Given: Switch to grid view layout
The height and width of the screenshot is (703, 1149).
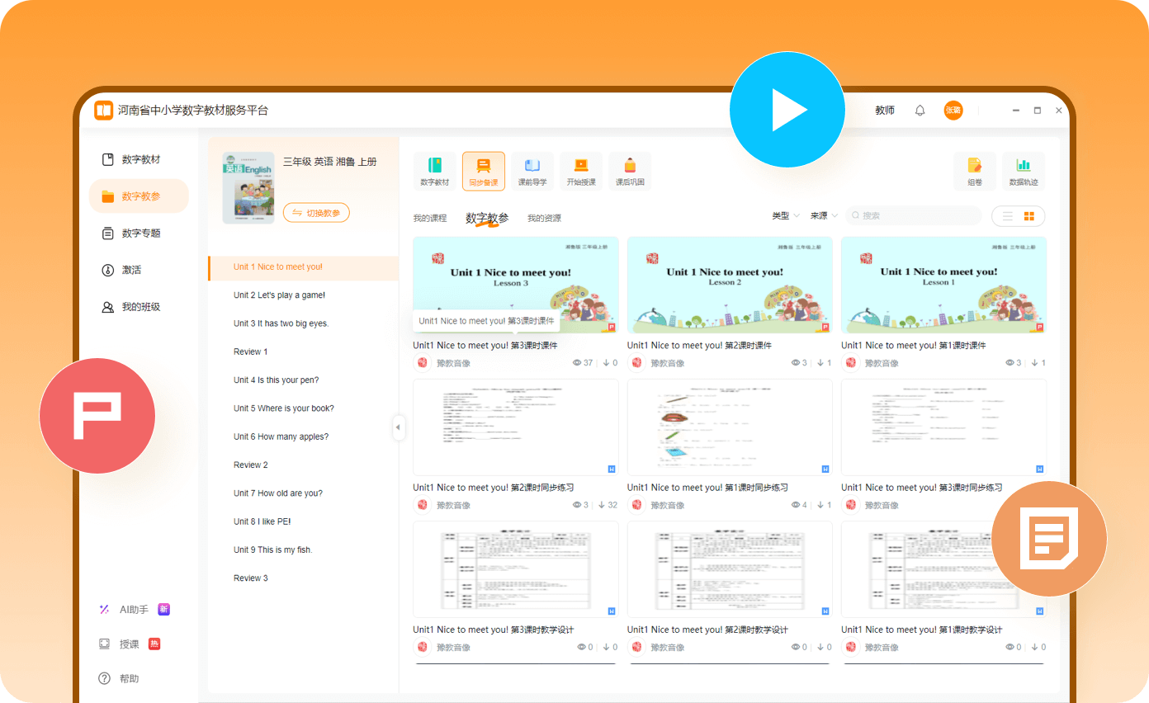Looking at the screenshot, I should (1029, 216).
